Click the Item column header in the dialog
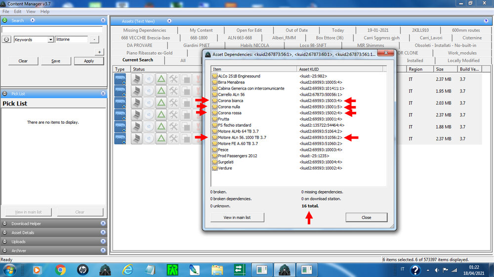Viewport: 494px width, 277px height. point(254,69)
